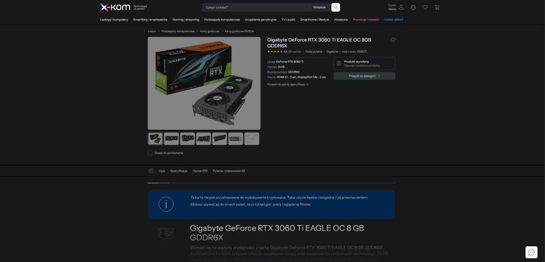Open the Wszędzie search scope dropdown
545x262 pixels.
pos(320,7)
